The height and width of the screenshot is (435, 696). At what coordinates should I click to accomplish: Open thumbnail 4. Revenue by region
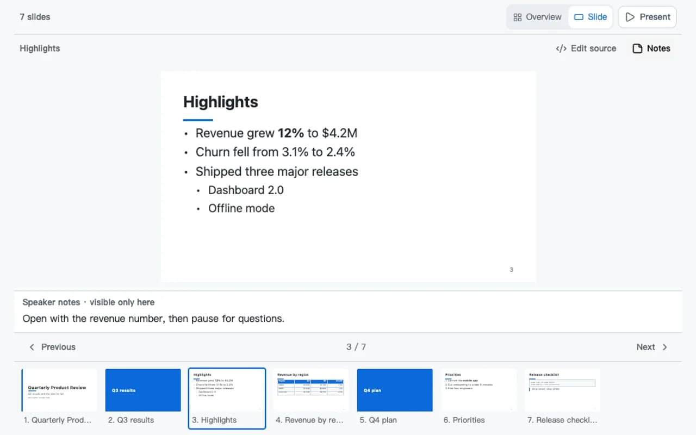[310, 398]
